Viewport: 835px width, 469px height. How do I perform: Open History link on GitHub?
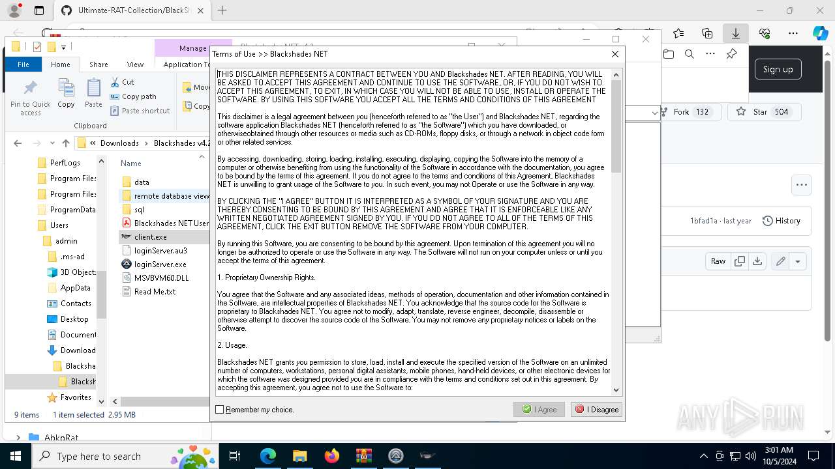point(782,221)
